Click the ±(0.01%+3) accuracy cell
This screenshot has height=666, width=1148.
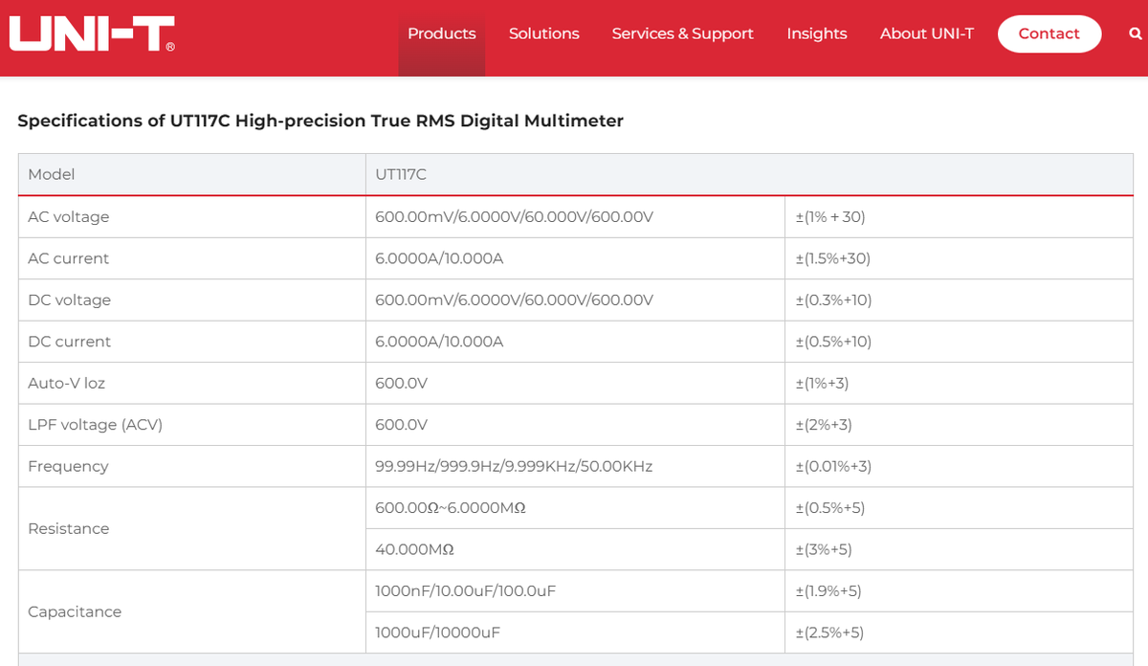[x=959, y=466]
